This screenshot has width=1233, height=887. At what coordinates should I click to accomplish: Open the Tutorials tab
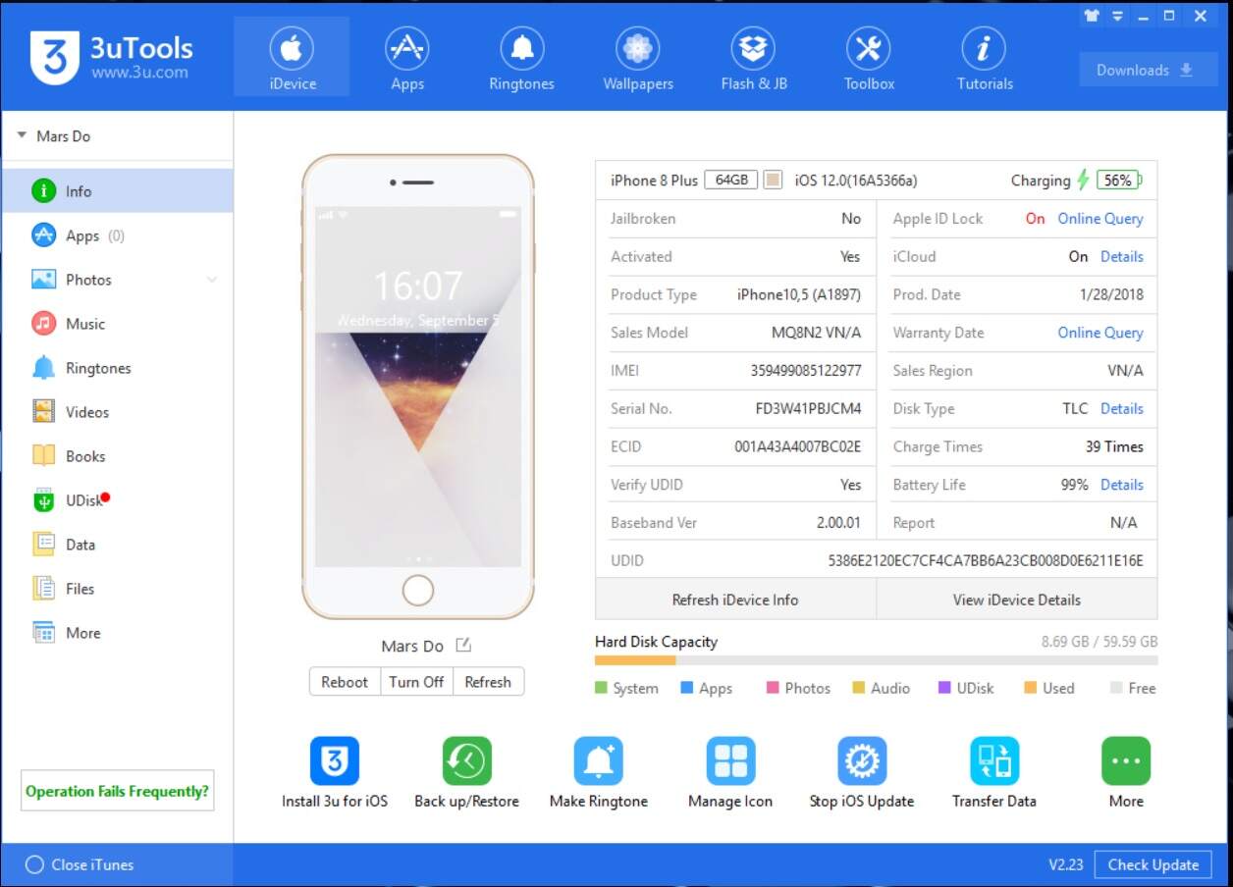pos(985,57)
